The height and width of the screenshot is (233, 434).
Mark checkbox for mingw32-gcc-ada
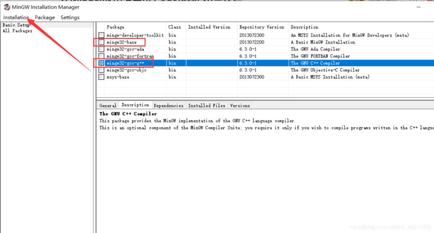click(x=101, y=49)
